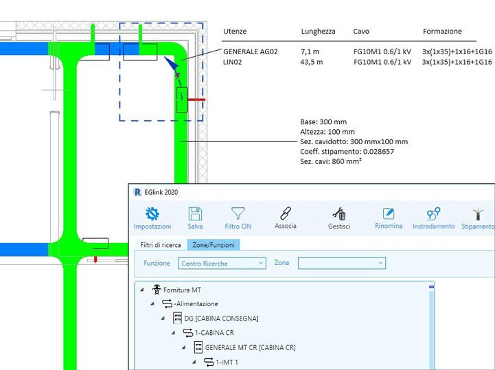
Task: Click the Rinomina pencil icon
Action: (389, 213)
